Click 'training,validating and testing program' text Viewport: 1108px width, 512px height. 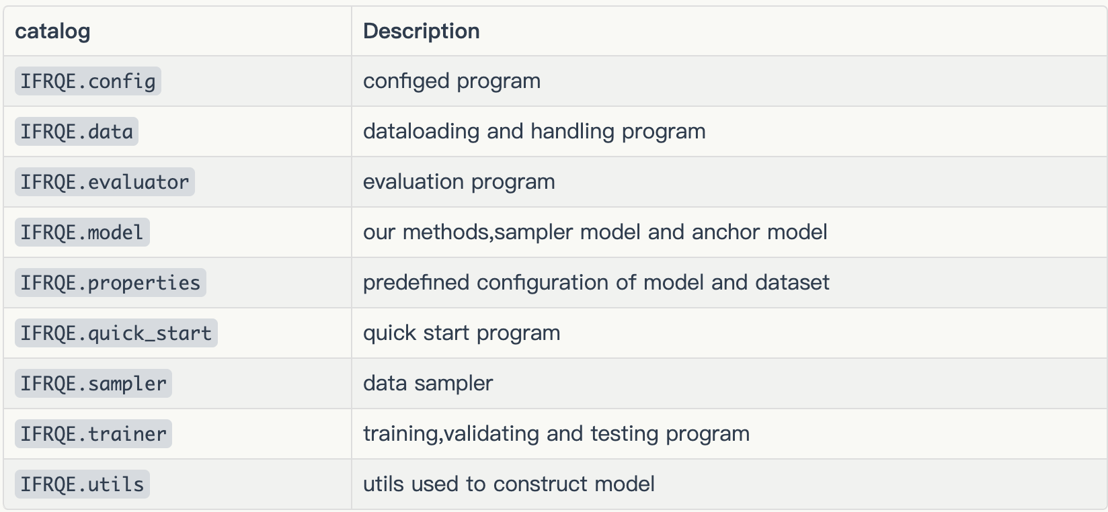tap(556, 434)
